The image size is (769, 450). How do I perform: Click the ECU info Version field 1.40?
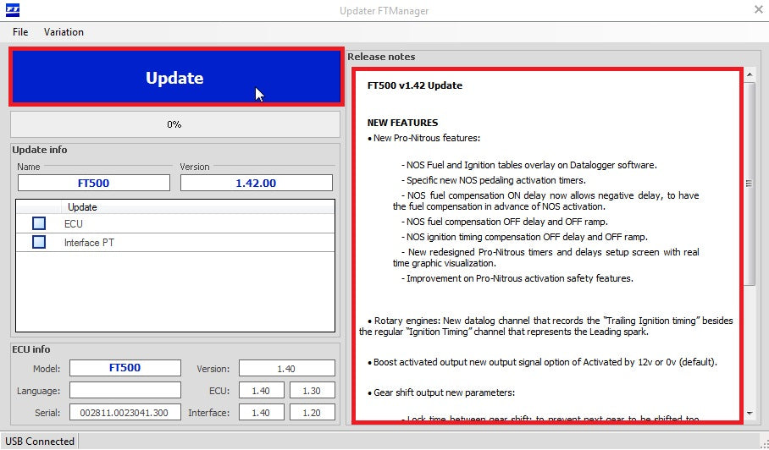(287, 368)
